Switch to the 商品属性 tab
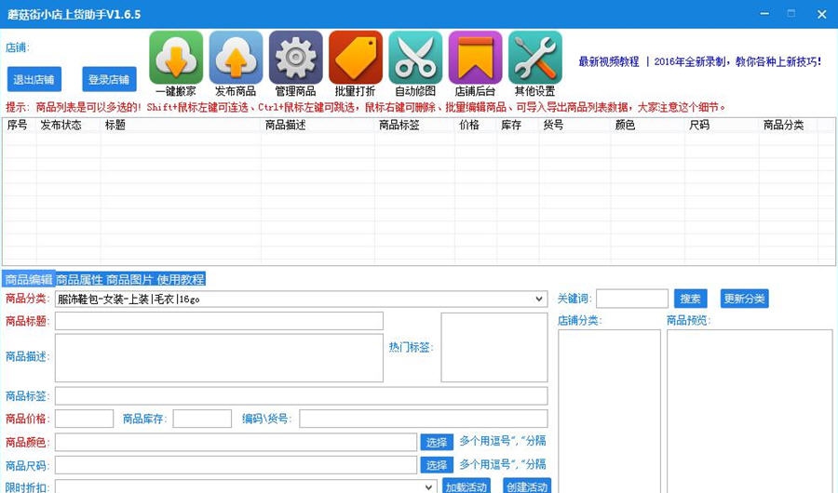The height and width of the screenshot is (493, 838). (79, 279)
